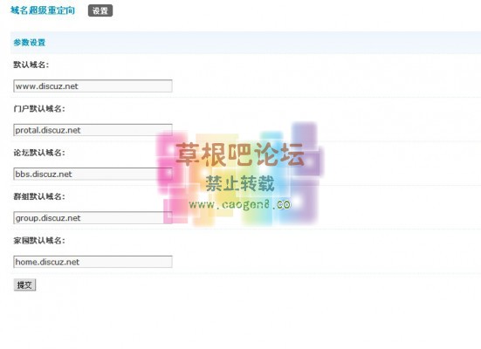Select the 门户默认域名 label
The width and height of the screenshot is (481, 349).
pyautogui.click(x=39, y=108)
